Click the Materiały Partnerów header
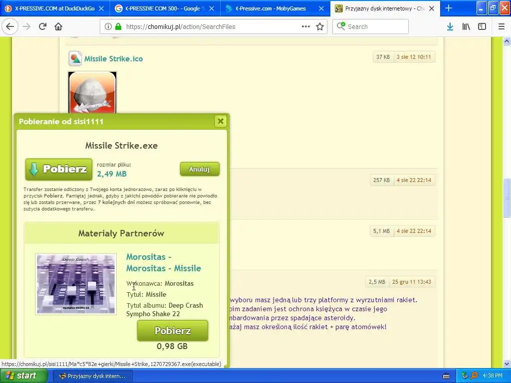The image size is (511, 383). [x=121, y=233]
